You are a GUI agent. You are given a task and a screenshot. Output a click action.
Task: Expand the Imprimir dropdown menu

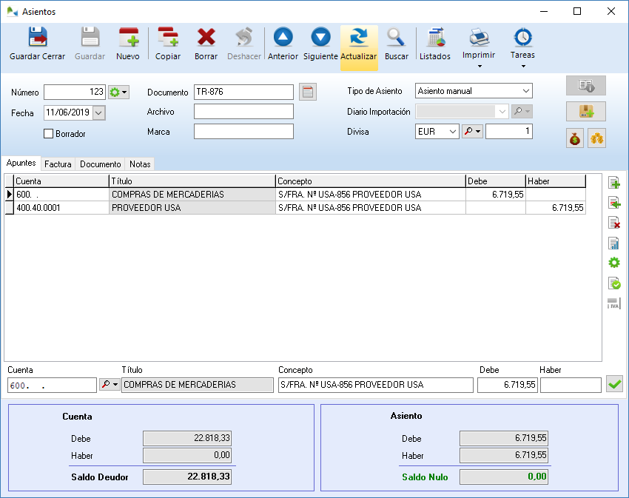[479, 66]
